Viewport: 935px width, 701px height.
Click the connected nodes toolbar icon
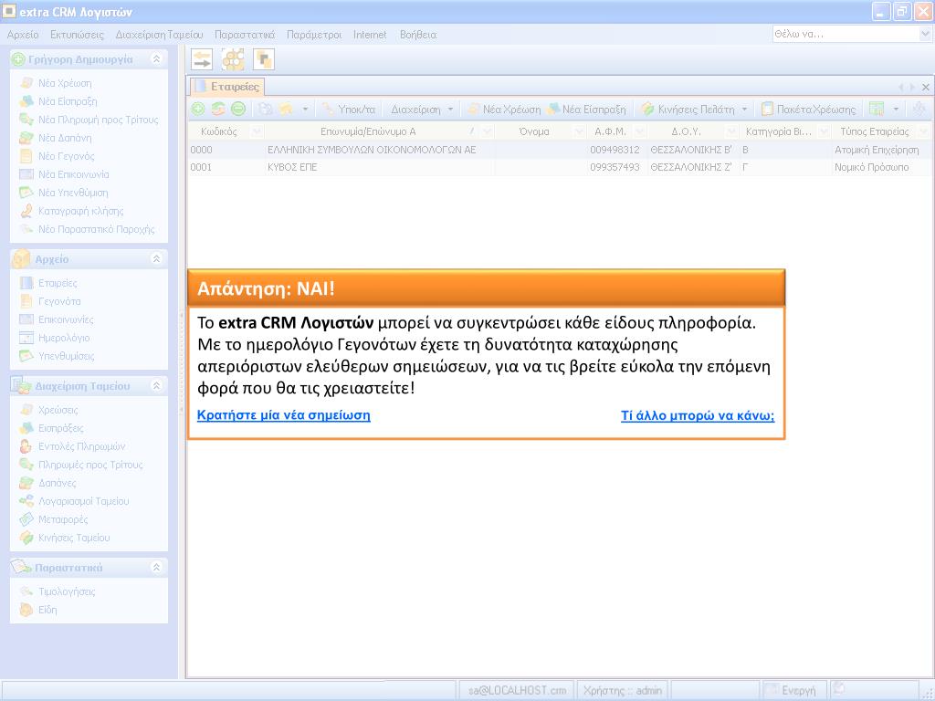(233, 59)
